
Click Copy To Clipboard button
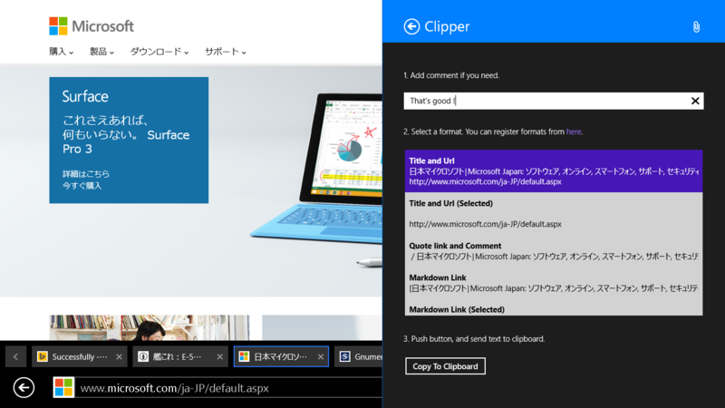[445, 366]
